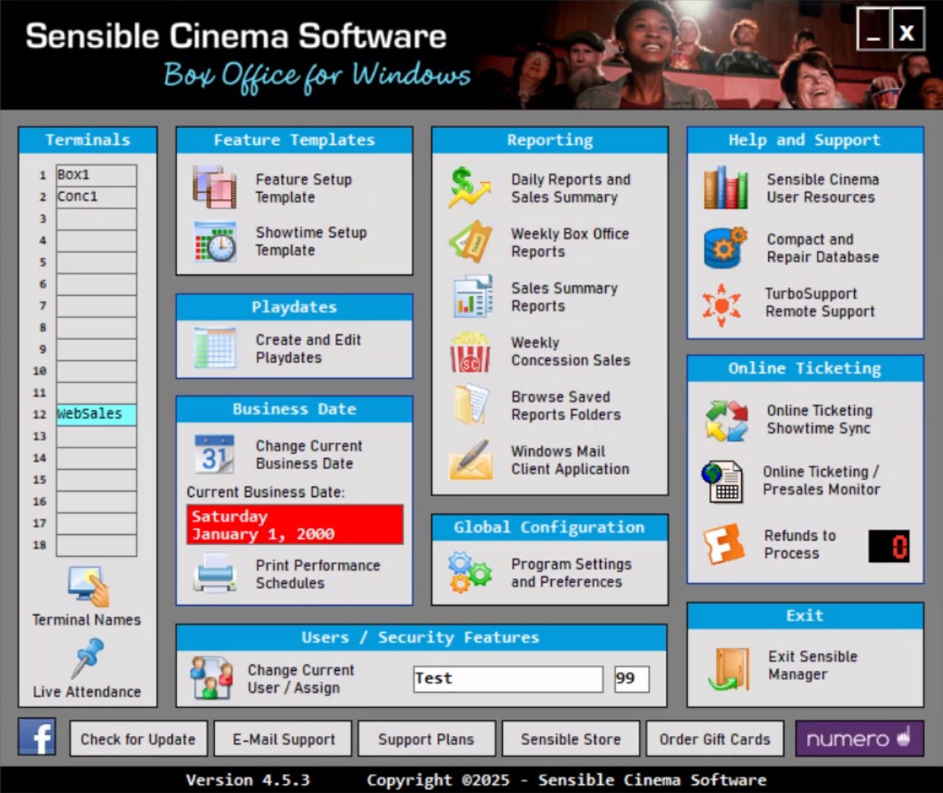Click the red Current Business Date box
The width and height of the screenshot is (943, 793).
point(295,525)
